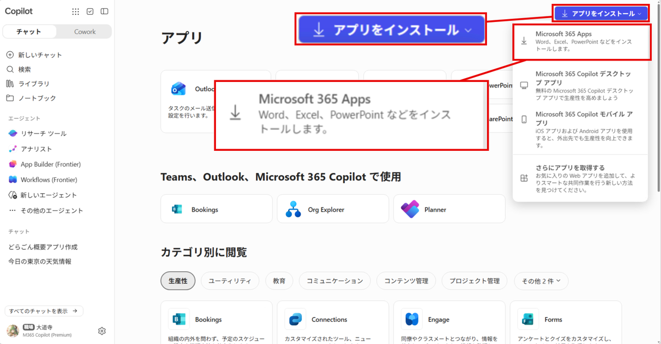The height and width of the screenshot is (344, 661).
Task: Expand the その他 2 件 category dropdown
Action: coord(541,281)
